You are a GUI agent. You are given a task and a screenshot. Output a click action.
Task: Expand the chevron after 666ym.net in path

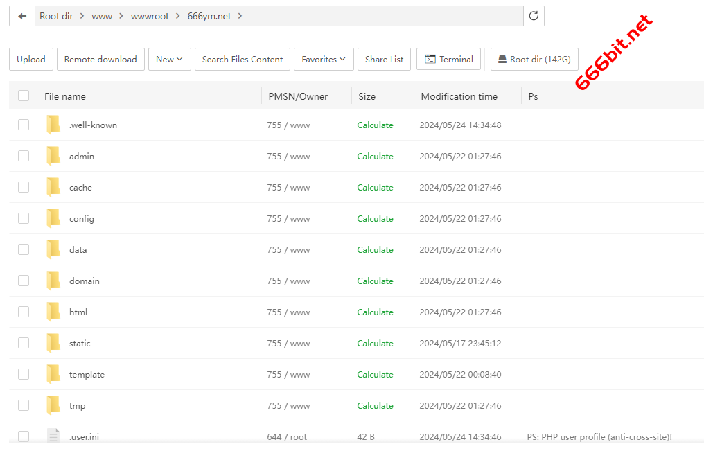(x=240, y=16)
